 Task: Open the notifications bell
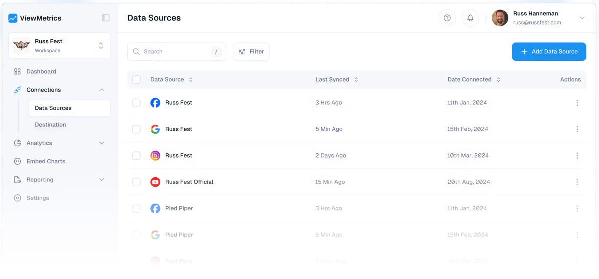470,18
